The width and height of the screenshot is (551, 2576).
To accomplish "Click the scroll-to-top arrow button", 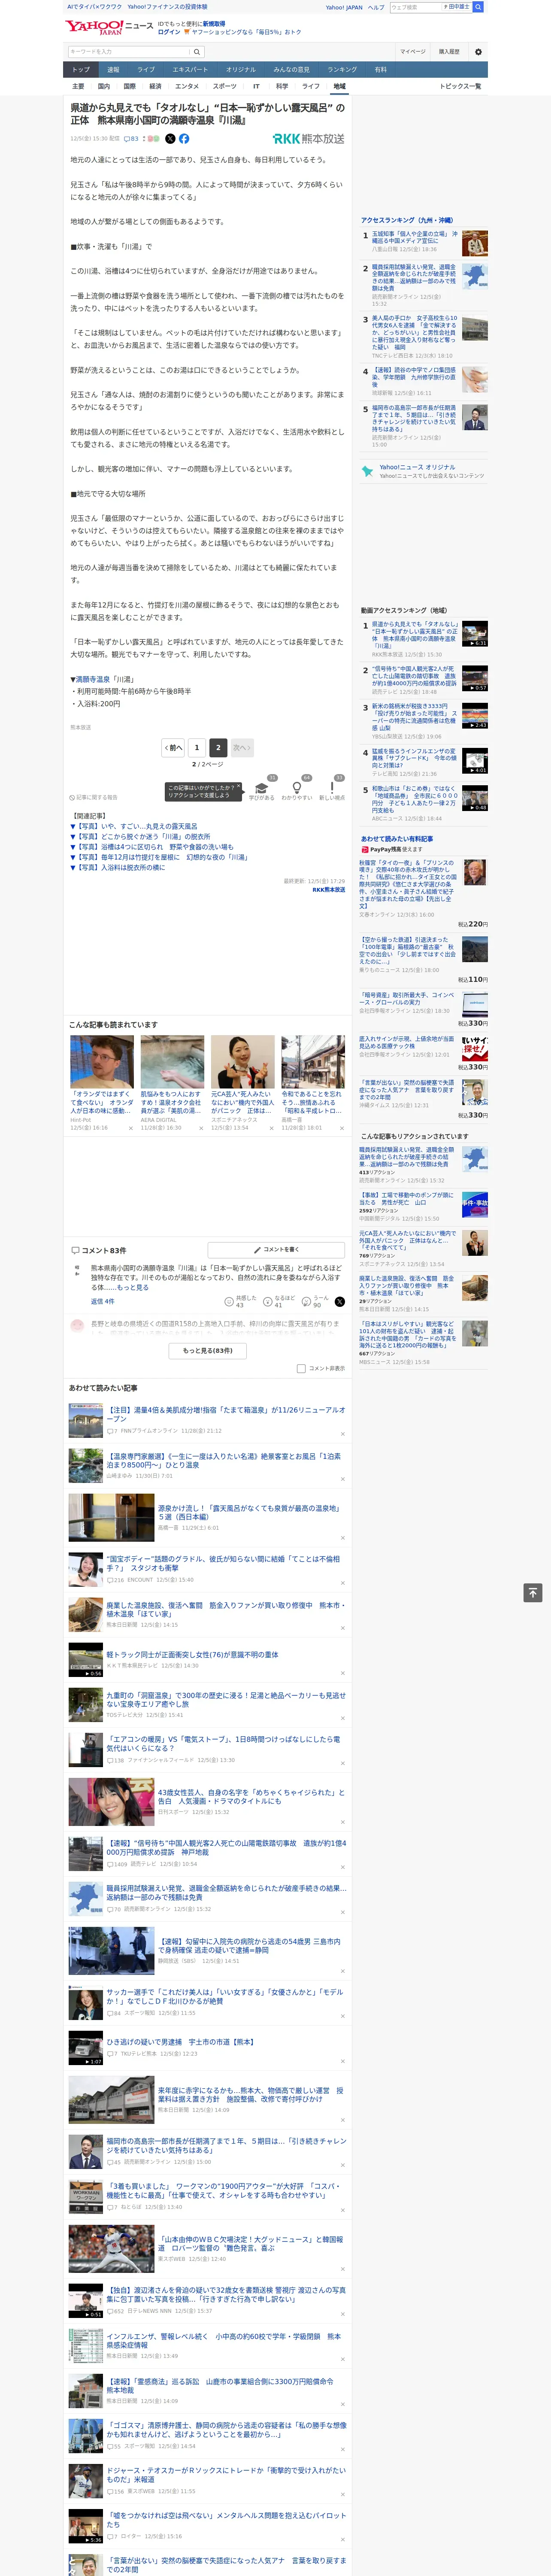I will pyautogui.click(x=533, y=1593).
